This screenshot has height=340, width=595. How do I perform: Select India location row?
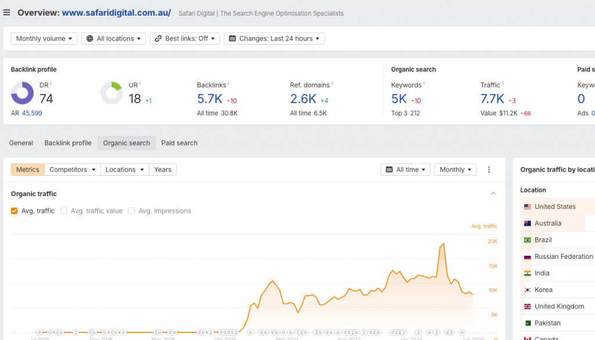[557, 273]
